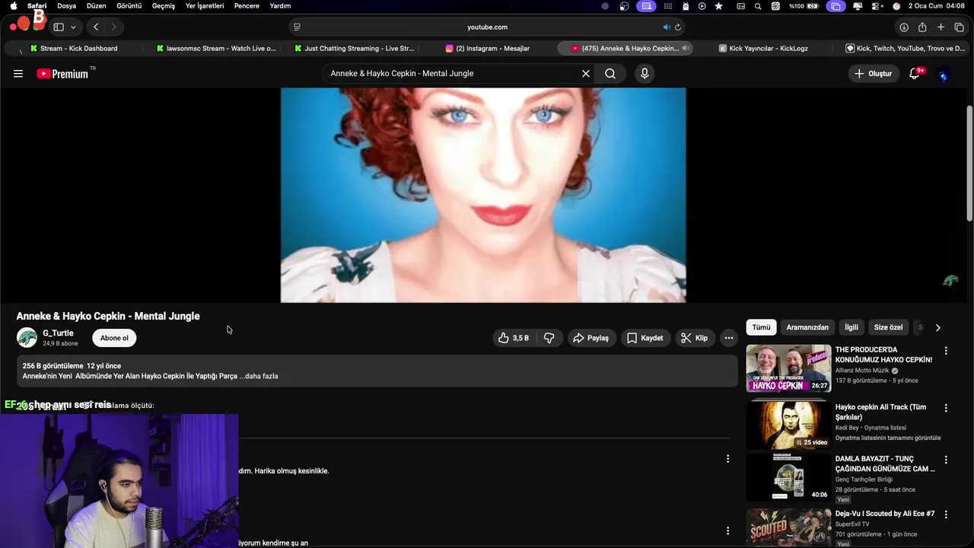Image resolution: width=974 pixels, height=548 pixels.
Task: Mute audio on Anneke & Hayko Cepkin tab
Action: click(686, 48)
